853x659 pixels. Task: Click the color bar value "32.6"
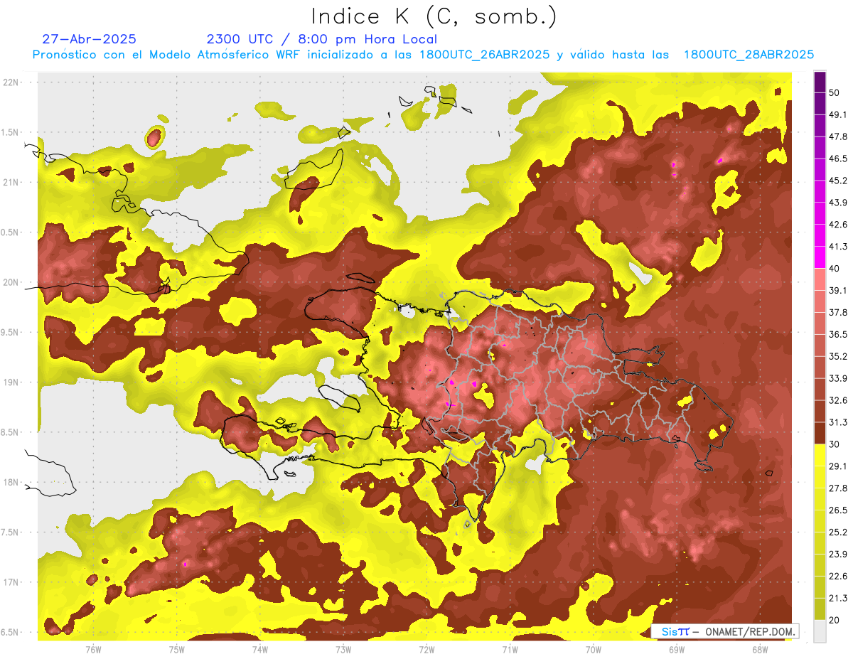point(837,400)
